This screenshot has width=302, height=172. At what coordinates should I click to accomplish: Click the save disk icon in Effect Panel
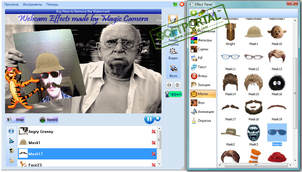coord(210,13)
